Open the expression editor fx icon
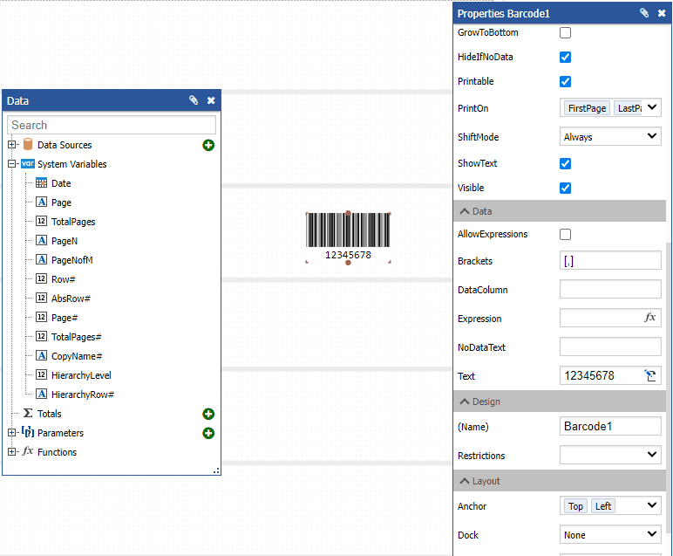Screen dimensions: 673x556 pos(649,318)
